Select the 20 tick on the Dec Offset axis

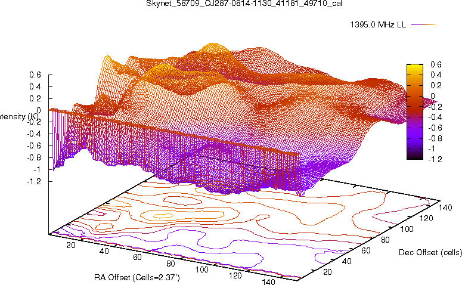pyautogui.click(x=327, y=272)
